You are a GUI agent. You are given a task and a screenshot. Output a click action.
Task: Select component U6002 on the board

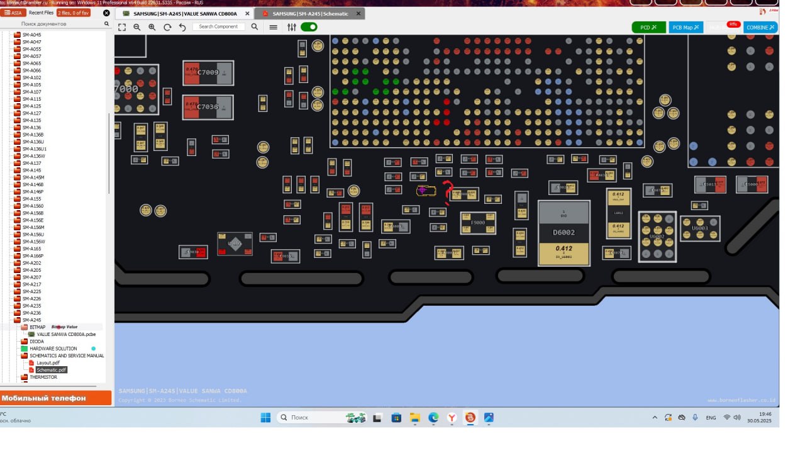pyautogui.click(x=657, y=237)
